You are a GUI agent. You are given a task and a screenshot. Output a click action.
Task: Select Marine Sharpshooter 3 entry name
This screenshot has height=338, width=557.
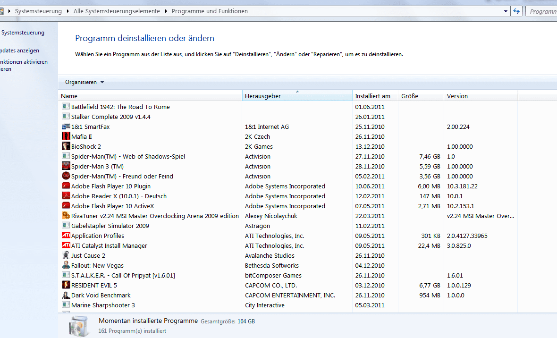tap(103, 305)
